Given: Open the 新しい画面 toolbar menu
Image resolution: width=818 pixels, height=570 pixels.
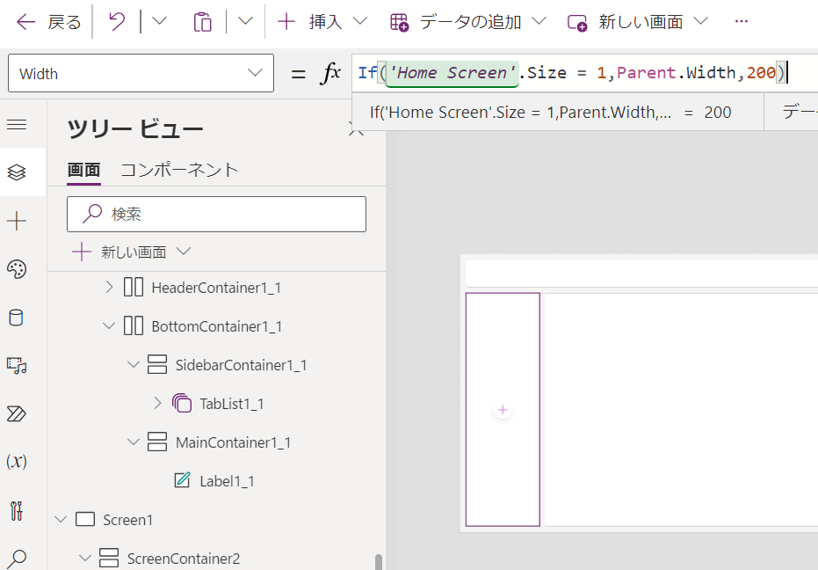Looking at the screenshot, I should [x=638, y=21].
